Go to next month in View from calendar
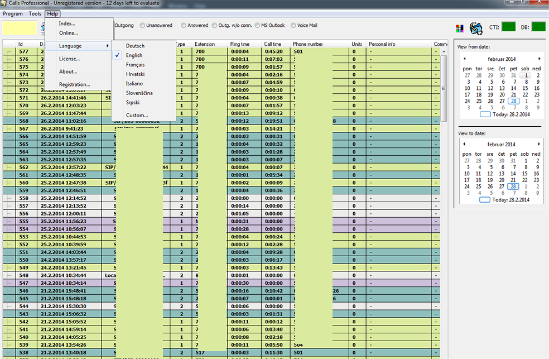This screenshot has height=359, width=549. (x=539, y=59)
